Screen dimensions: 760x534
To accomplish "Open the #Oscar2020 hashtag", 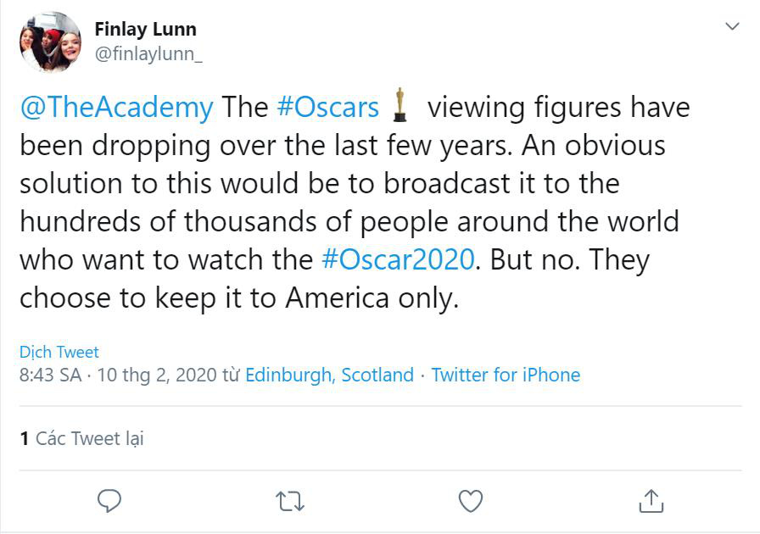I will (398, 259).
